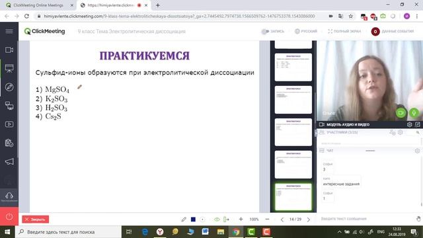Viewport: 423px width, 238px height.
Task: Open chat panel settings gear
Action: pos(417,151)
